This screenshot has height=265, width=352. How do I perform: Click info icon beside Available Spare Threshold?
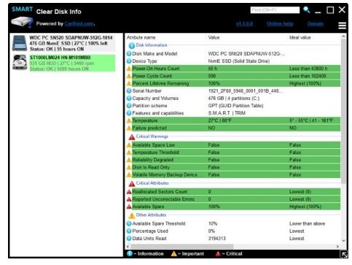click(x=129, y=223)
